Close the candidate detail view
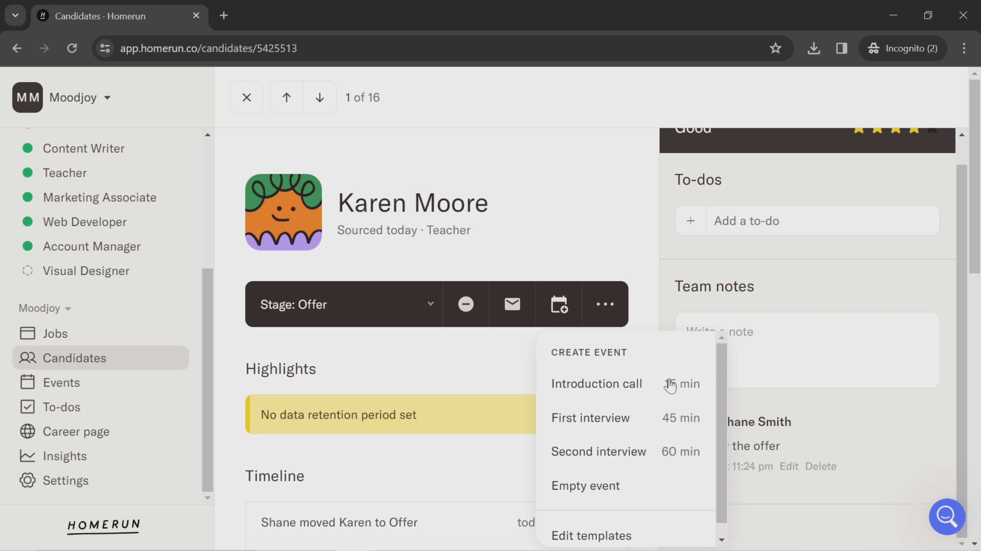Viewport: 981px width, 551px height. pyautogui.click(x=246, y=97)
